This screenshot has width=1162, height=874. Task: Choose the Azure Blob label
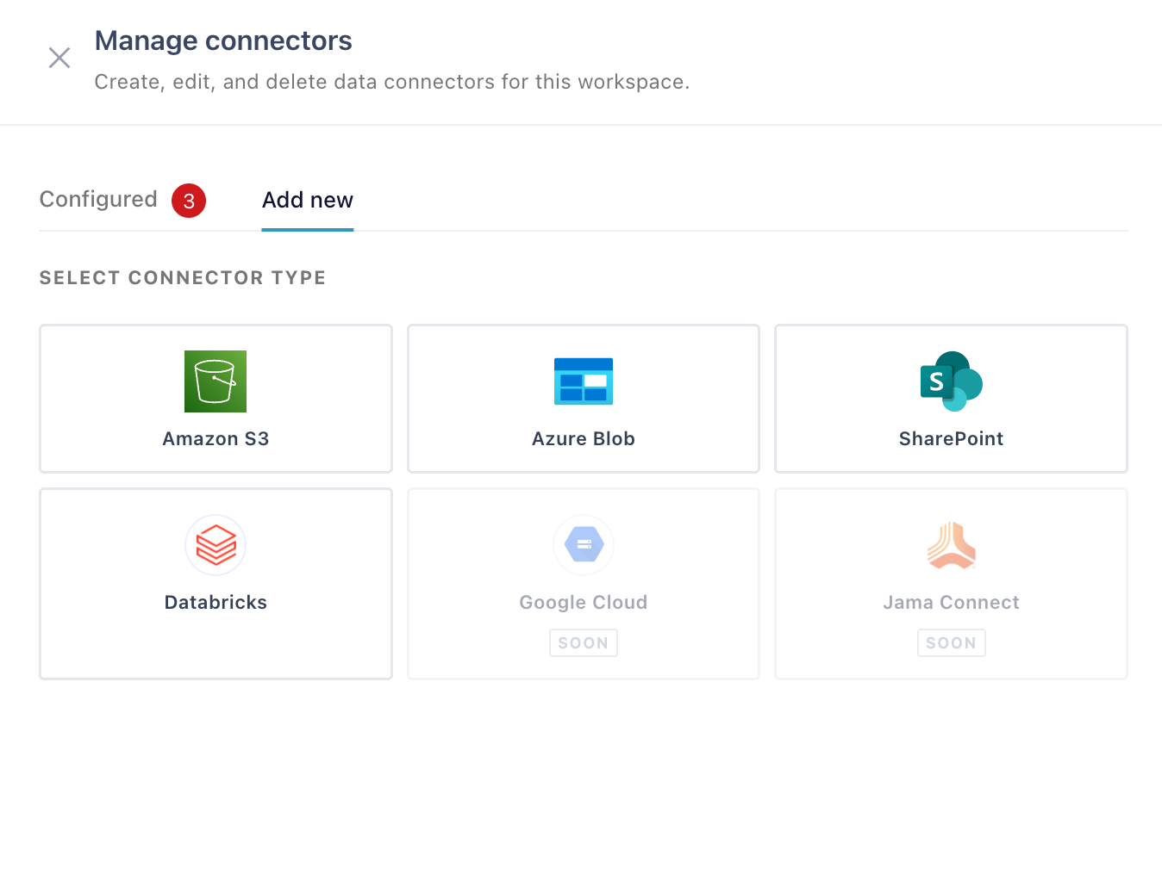pyautogui.click(x=584, y=439)
